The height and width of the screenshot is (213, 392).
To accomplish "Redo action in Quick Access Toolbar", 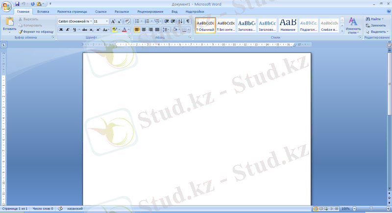I will [x=32, y=4].
